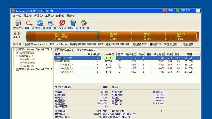
Task: Click the DiskGenius app icon in title bar
Action: [x=13, y=11]
